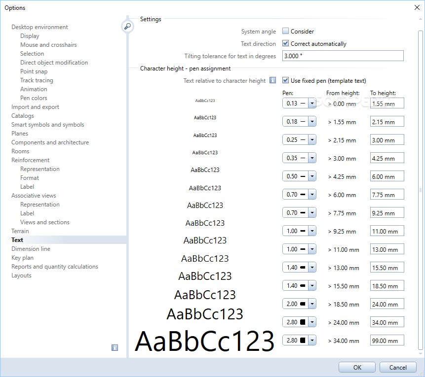Click the search magnifier icon
The height and width of the screenshot is (377, 425).
click(127, 26)
